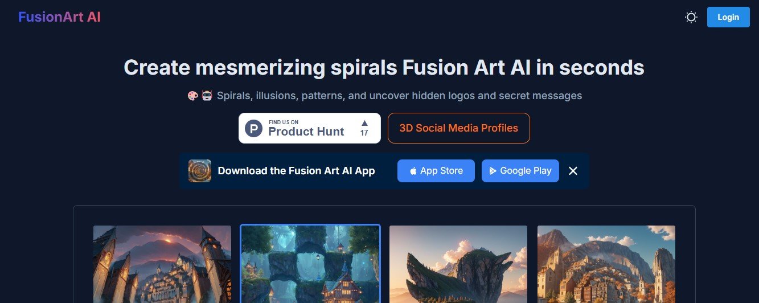Click the artist palette emoji
759x303 pixels.
click(x=193, y=96)
